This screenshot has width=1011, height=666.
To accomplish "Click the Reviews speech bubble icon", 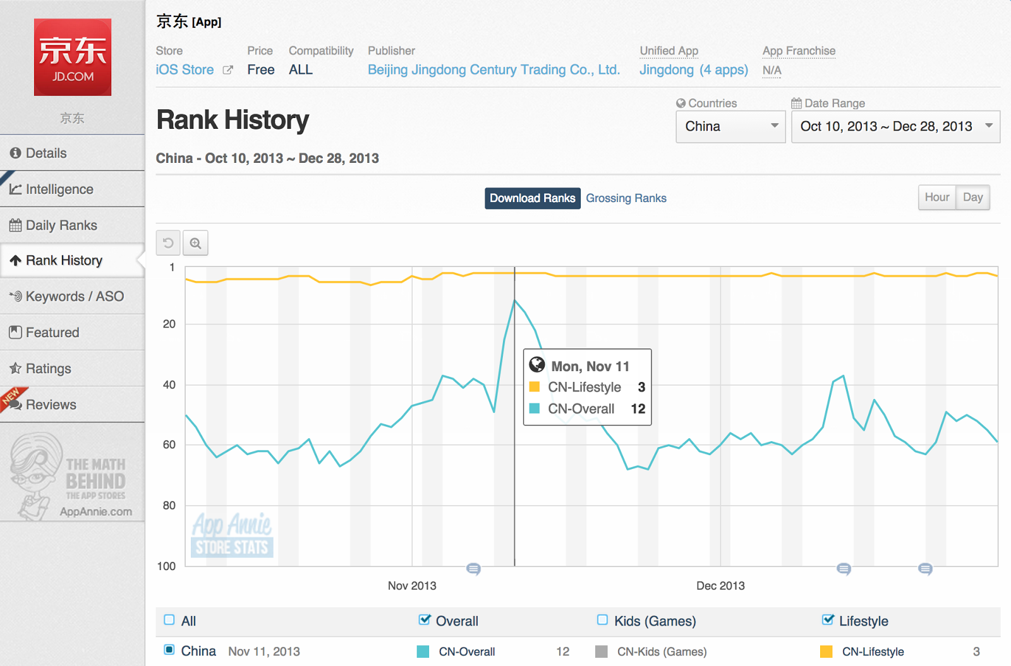I will click(15, 404).
